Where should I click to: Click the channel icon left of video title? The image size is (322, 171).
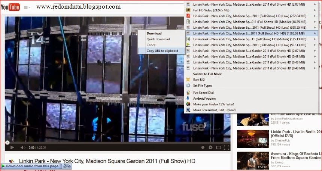coord(12,161)
